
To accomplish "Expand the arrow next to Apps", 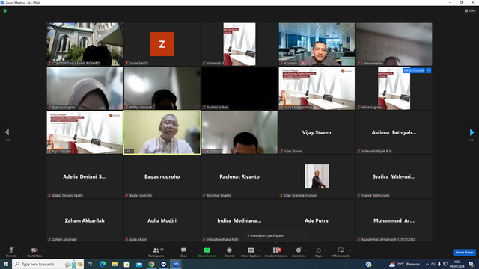I will tap(326, 250).
